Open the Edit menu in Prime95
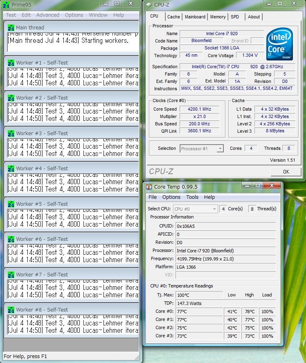The image size is (306, 363). point(26,15)
